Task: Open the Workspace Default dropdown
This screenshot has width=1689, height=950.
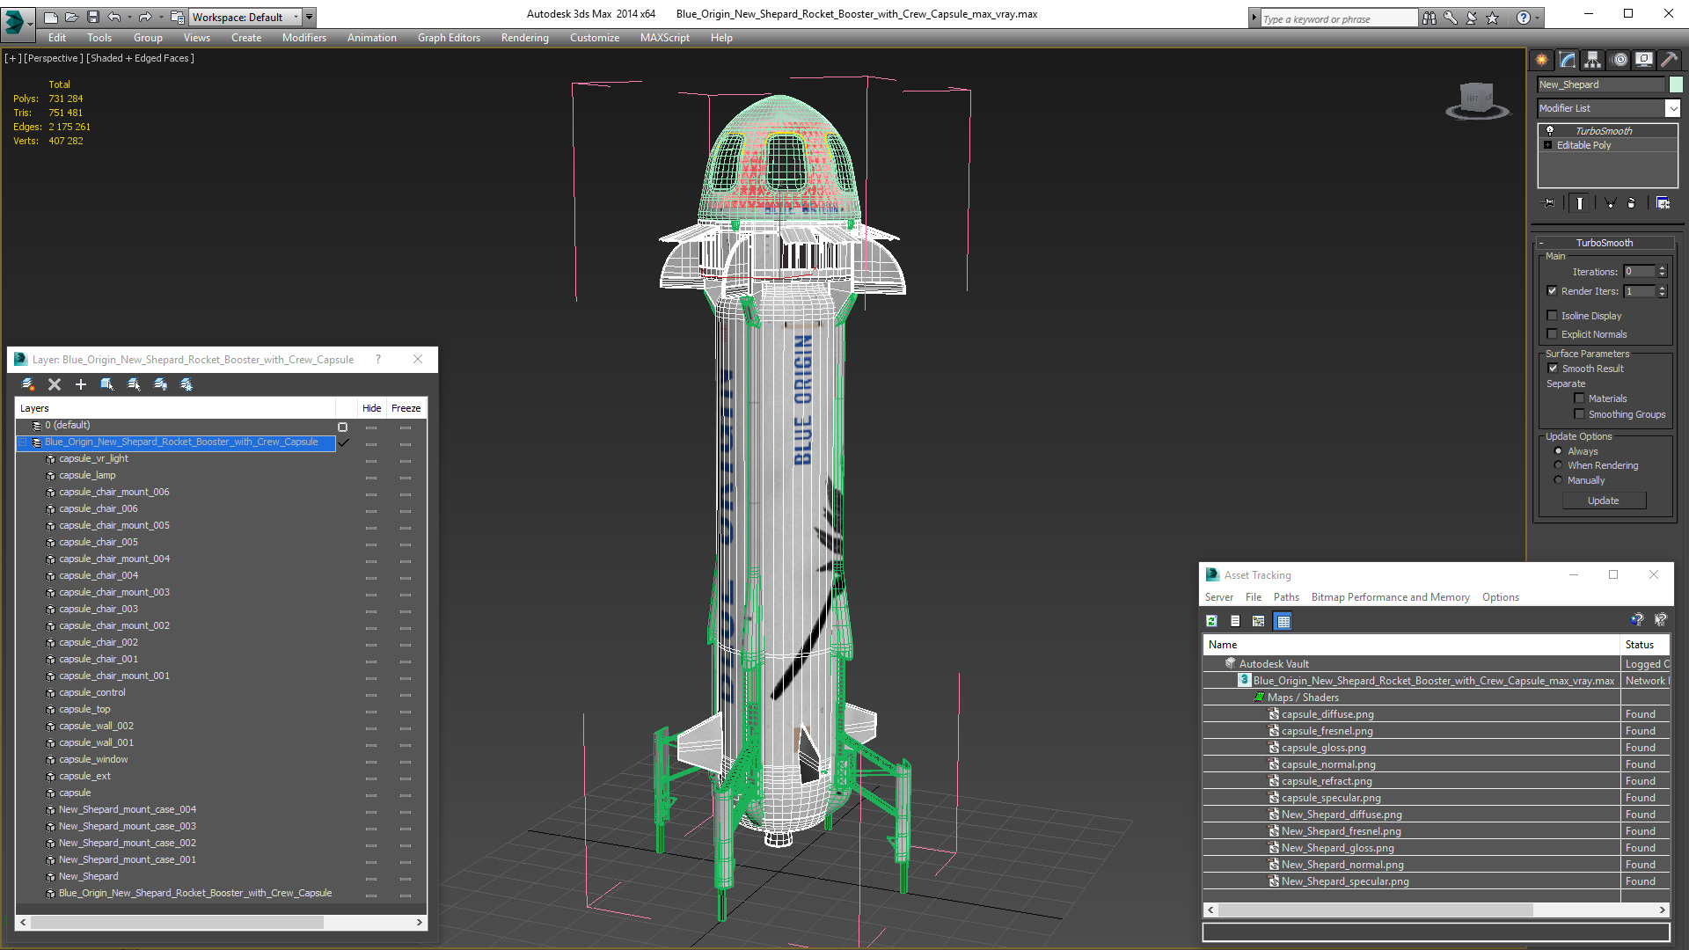Action: pyautogui.click(x=246, y=17)
